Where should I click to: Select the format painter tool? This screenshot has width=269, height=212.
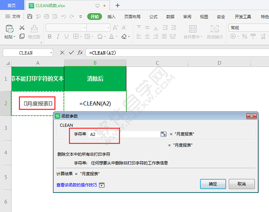tap(34, 30)
